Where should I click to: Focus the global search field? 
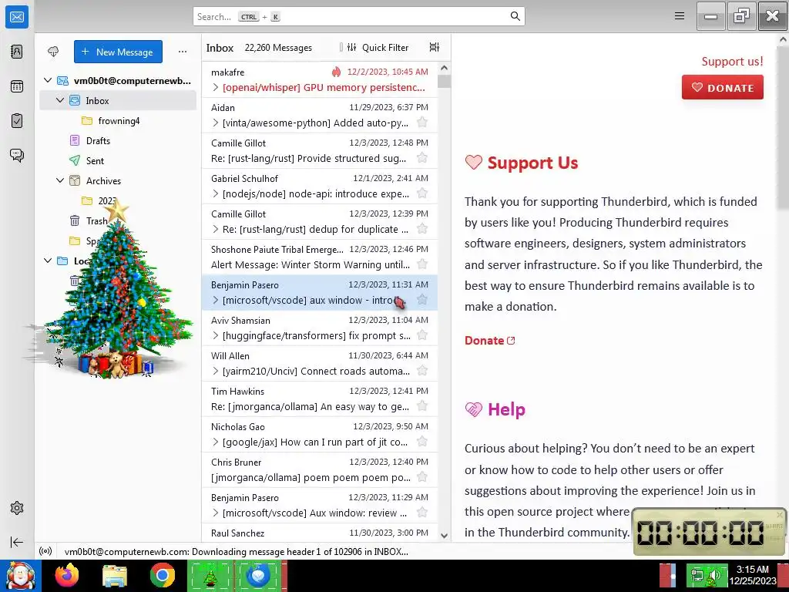(x=359, y=17)
